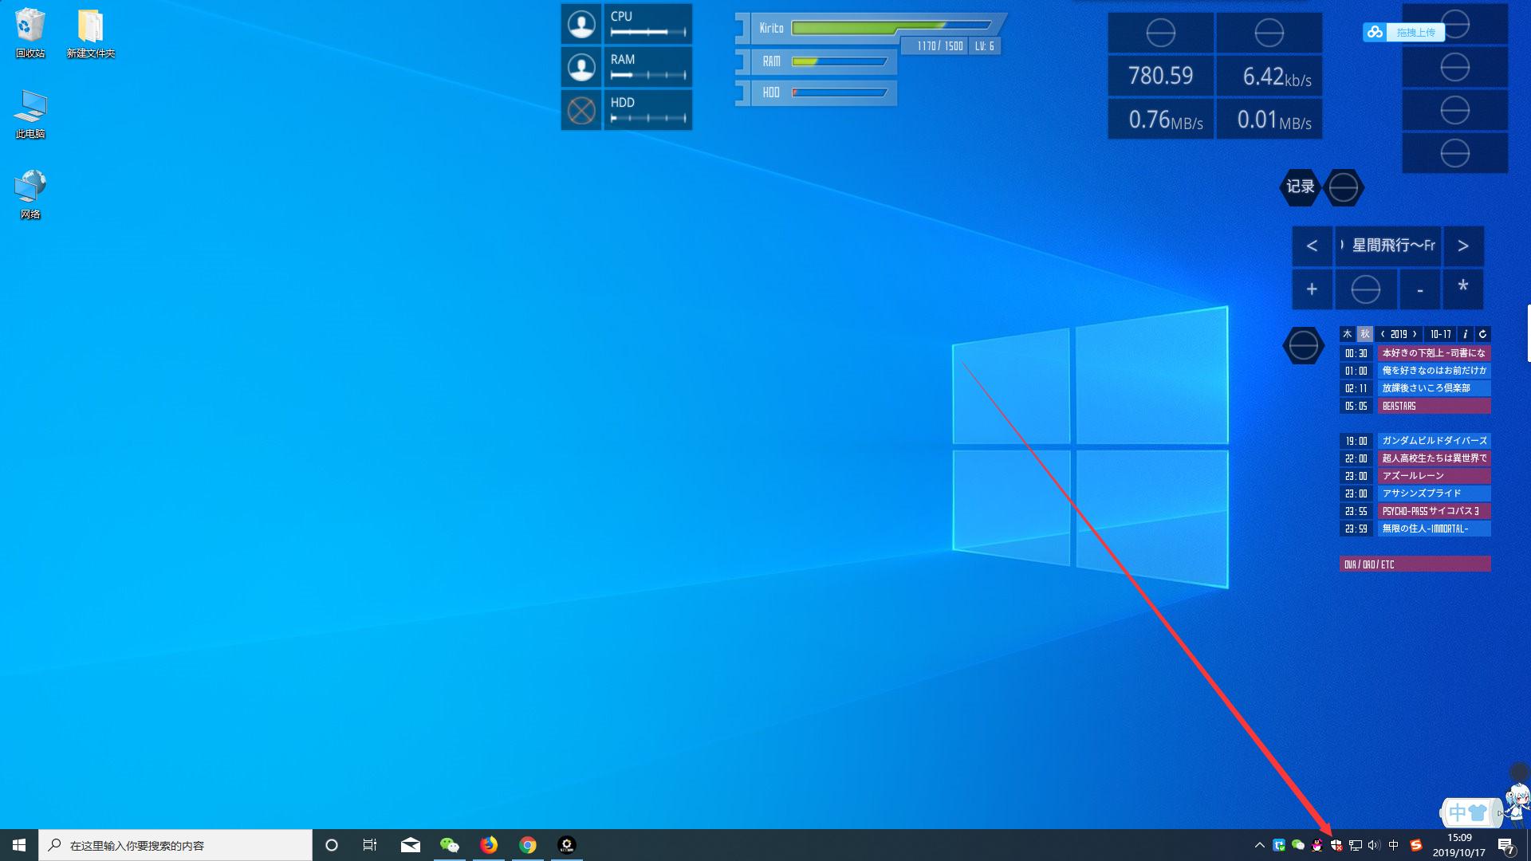Click the refresh icon in anime schedule
Image resolution: width=1531 pixels, height=861 pixels.
tap(1482, 334)
